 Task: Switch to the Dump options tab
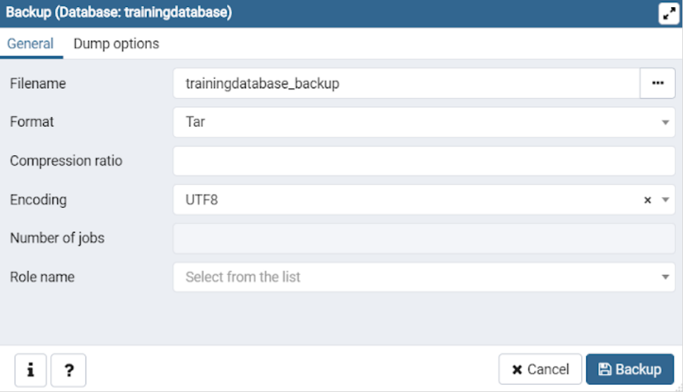pos(117,44)
